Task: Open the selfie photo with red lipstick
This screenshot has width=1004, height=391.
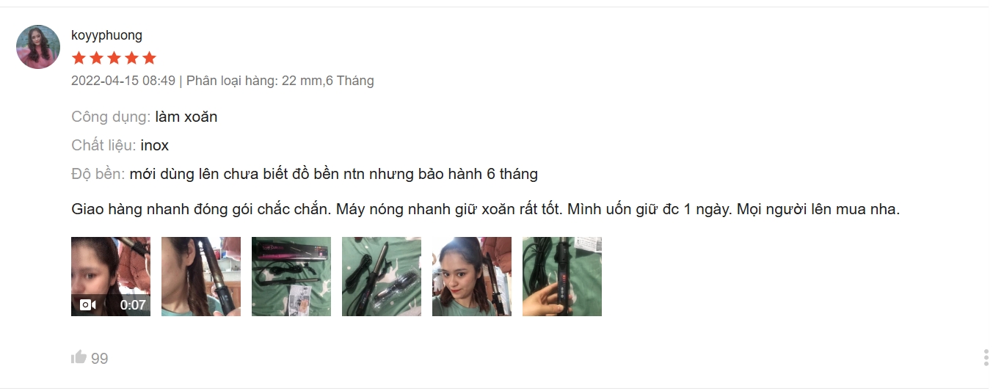Action: tap(472, 277)
